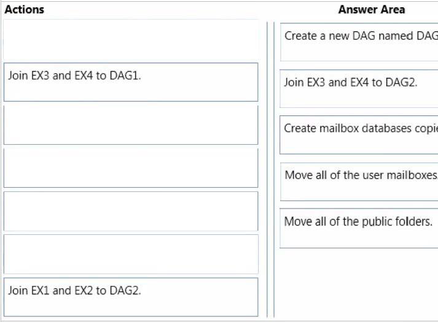Click empty slot directly above 'Join EX1 and EX2 to DAG2'
438x322 pixels.
tap(131, 255)
